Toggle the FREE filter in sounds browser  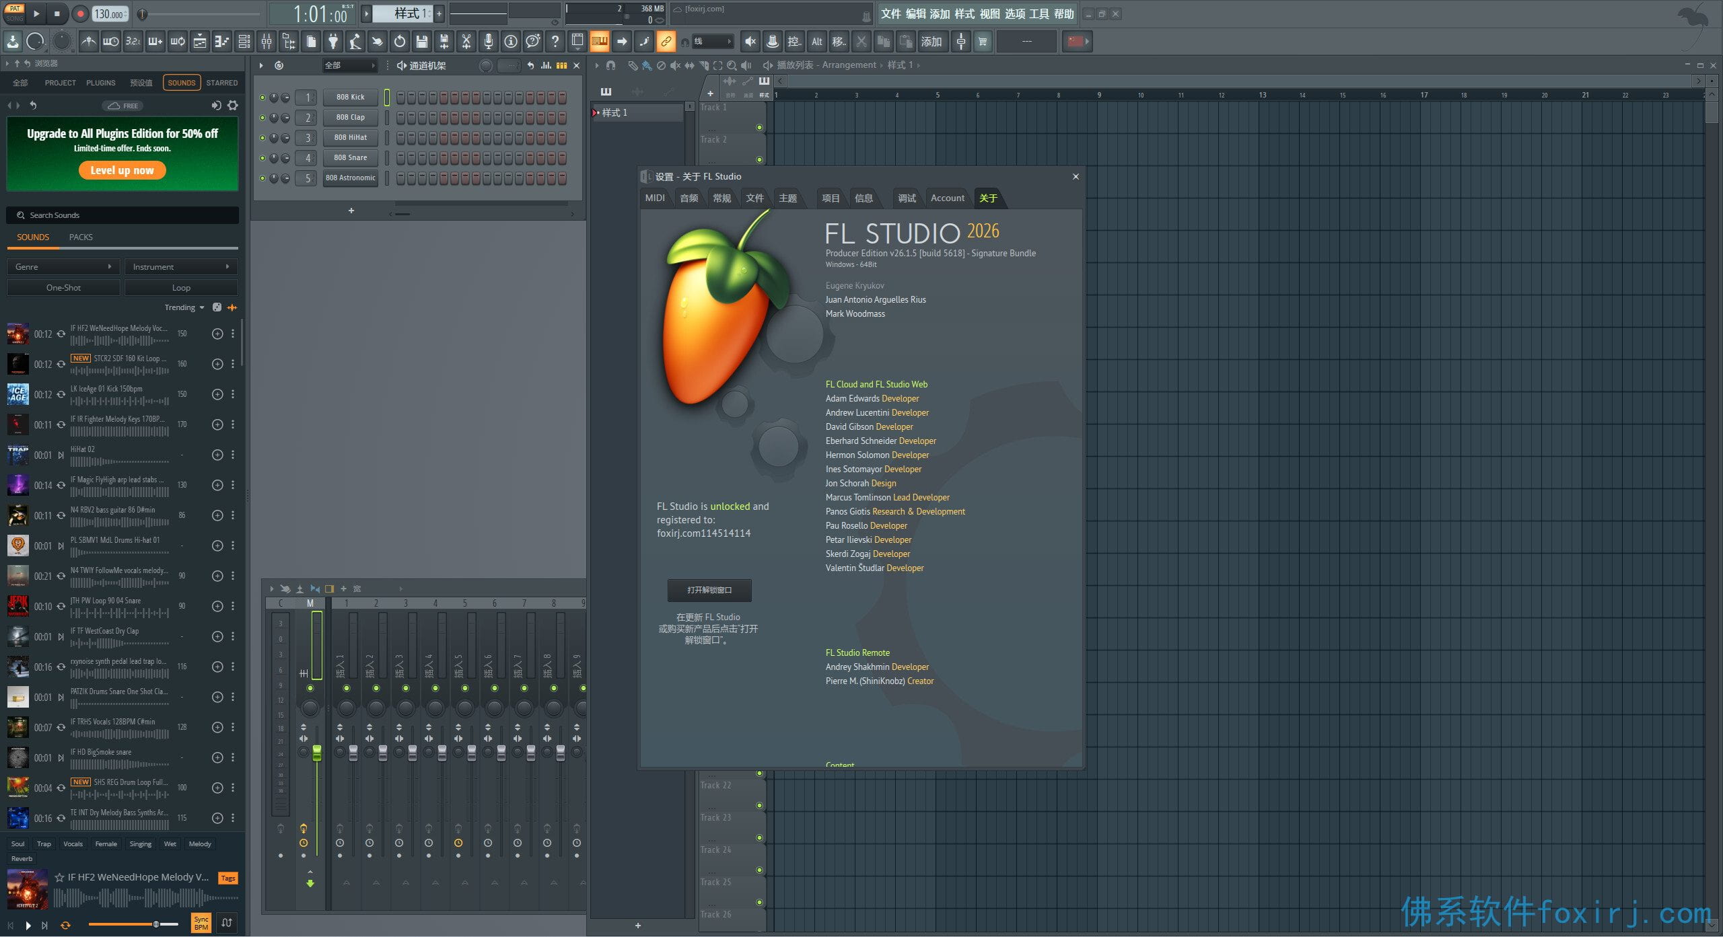(x=123, y=106)
